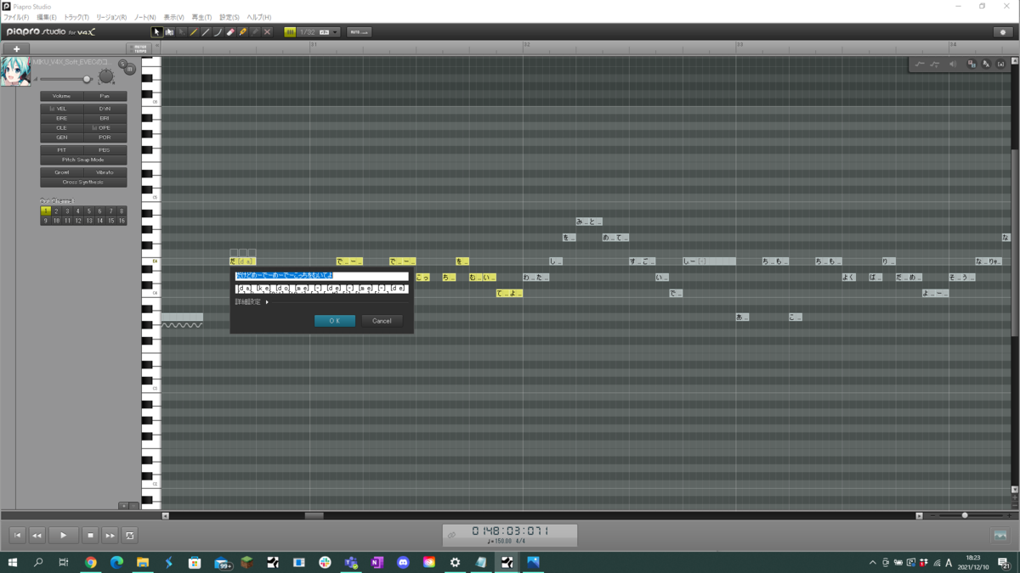Click the X delete tool in toolbar
The height and width of the screenshot is (573, 1020).
click(267, 32)
